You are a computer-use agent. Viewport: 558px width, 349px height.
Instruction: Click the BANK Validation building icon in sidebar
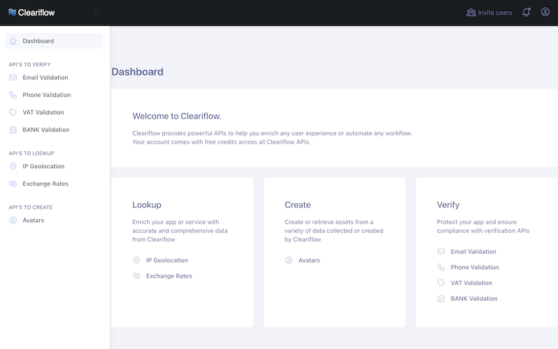click(13, 130)
